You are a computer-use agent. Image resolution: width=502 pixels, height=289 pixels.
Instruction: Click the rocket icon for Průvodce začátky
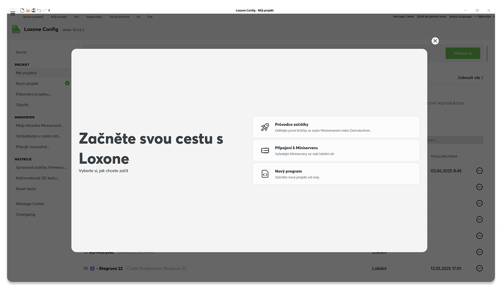coord(265,127)
